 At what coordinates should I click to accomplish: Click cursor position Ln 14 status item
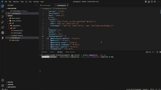point(134,89)
